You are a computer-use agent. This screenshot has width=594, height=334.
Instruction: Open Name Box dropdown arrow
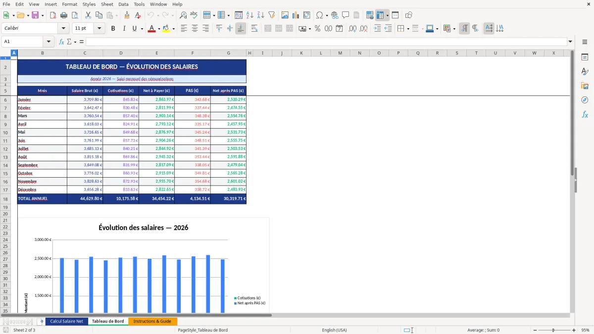(49, 42)
